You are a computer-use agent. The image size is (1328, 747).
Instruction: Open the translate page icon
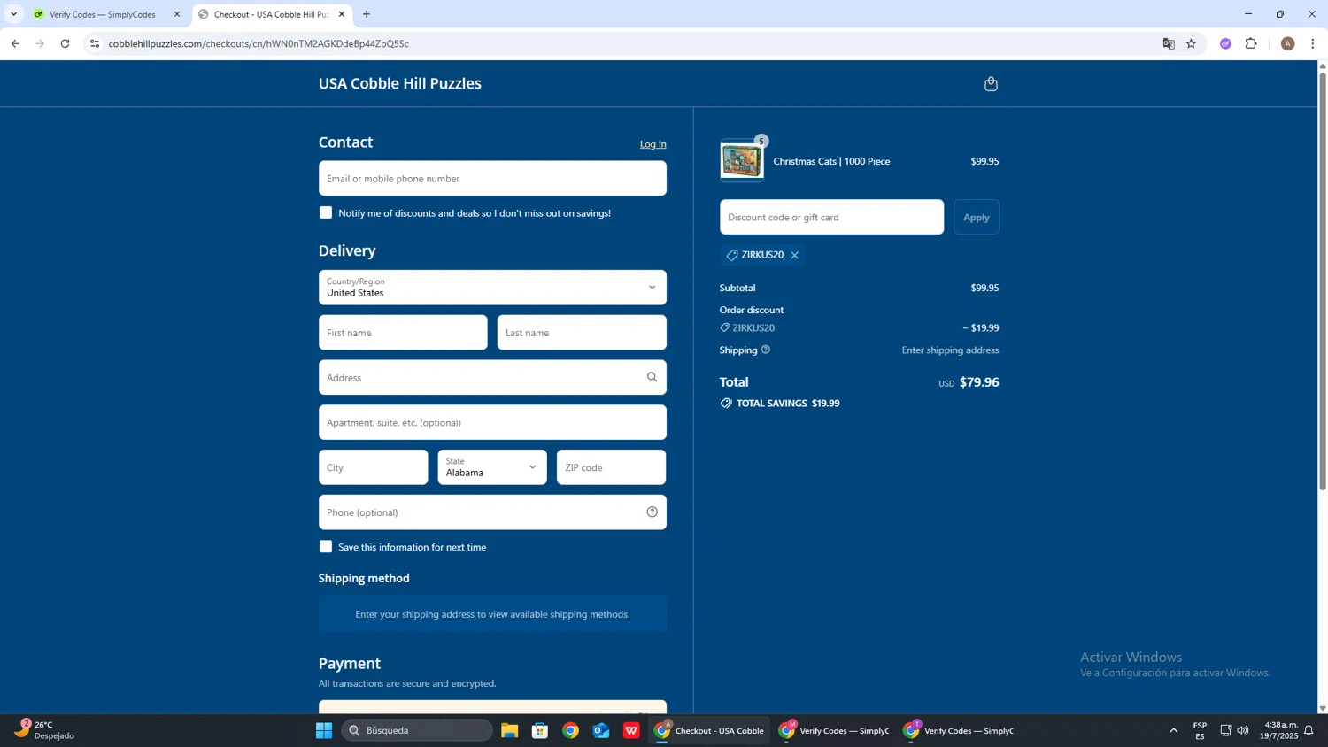pos(1169,43)
